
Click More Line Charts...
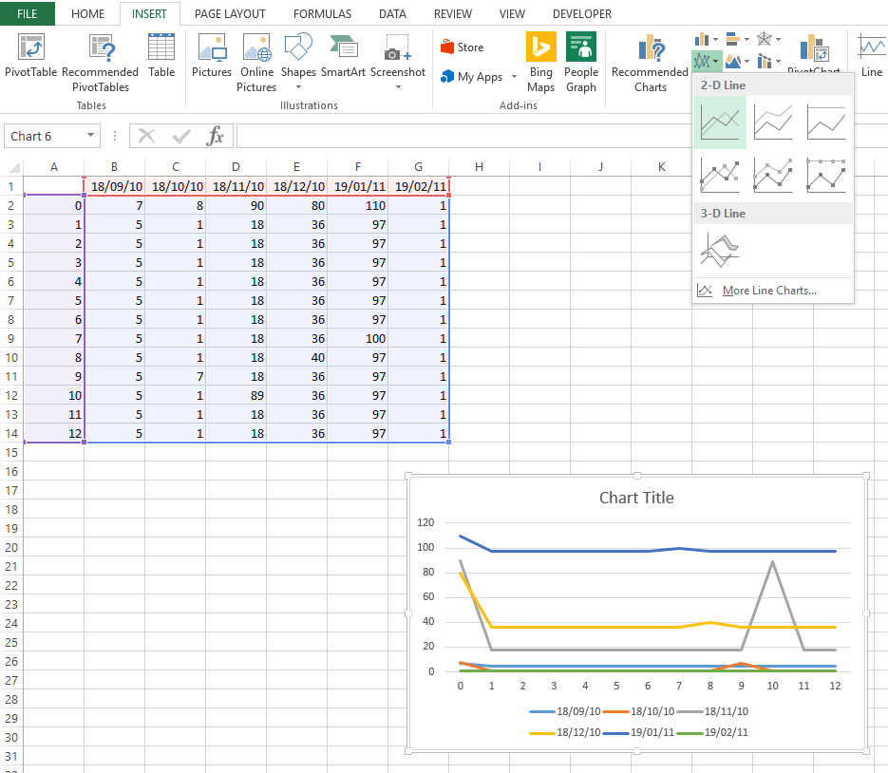(x=769, y=290)
